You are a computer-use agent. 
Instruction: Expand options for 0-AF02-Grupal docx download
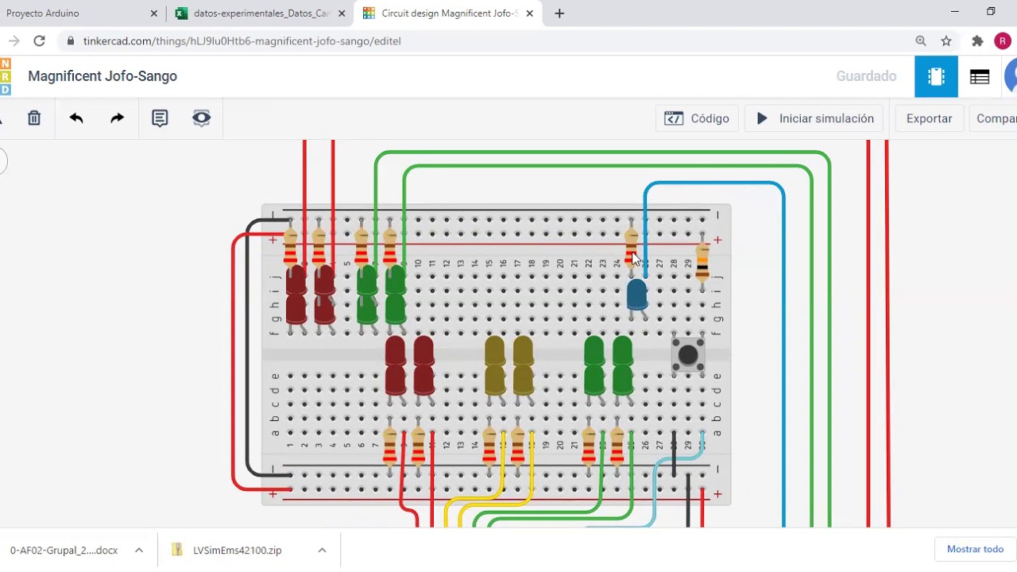(x=139, y=550)
